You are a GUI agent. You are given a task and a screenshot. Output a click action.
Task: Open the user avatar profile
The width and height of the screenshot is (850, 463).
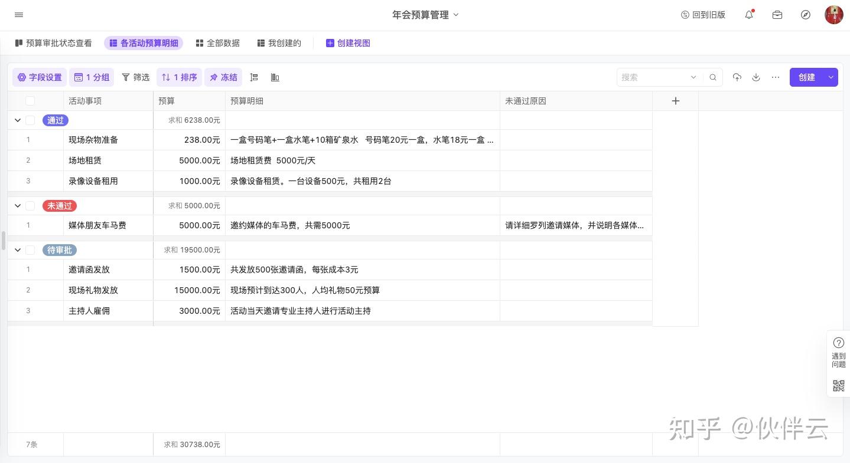(834, 15)
